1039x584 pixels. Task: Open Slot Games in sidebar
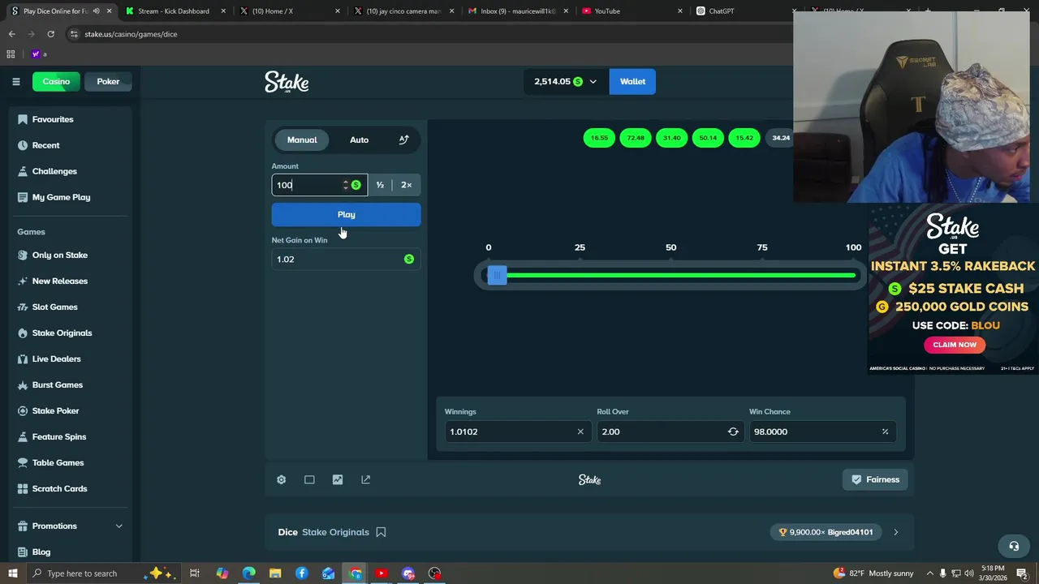[70, 307]
